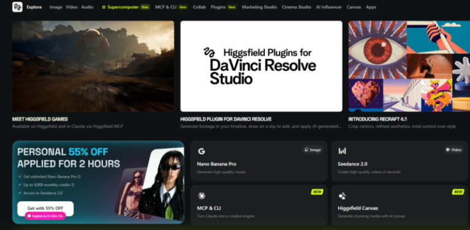Click 'Crisp vectors, refined aesthetics' description text

[x=402, y=127]
